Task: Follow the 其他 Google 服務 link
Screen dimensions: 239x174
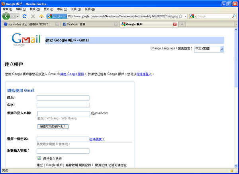Action: [x=72, y=74]
